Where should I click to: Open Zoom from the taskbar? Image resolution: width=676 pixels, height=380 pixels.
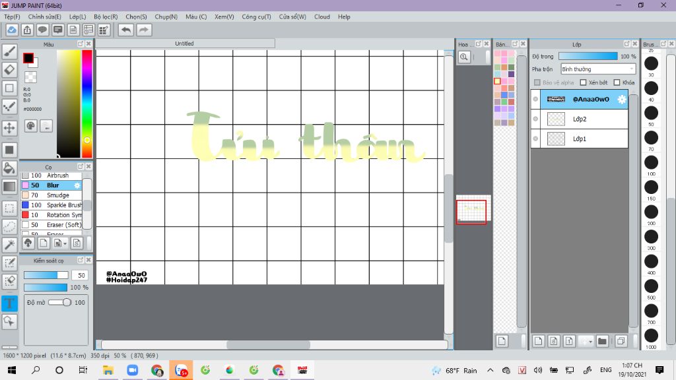click(132, 370)
